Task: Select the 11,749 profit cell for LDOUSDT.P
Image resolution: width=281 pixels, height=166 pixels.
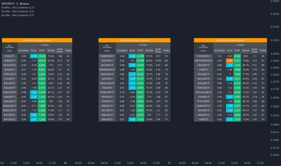Action: 140,60
